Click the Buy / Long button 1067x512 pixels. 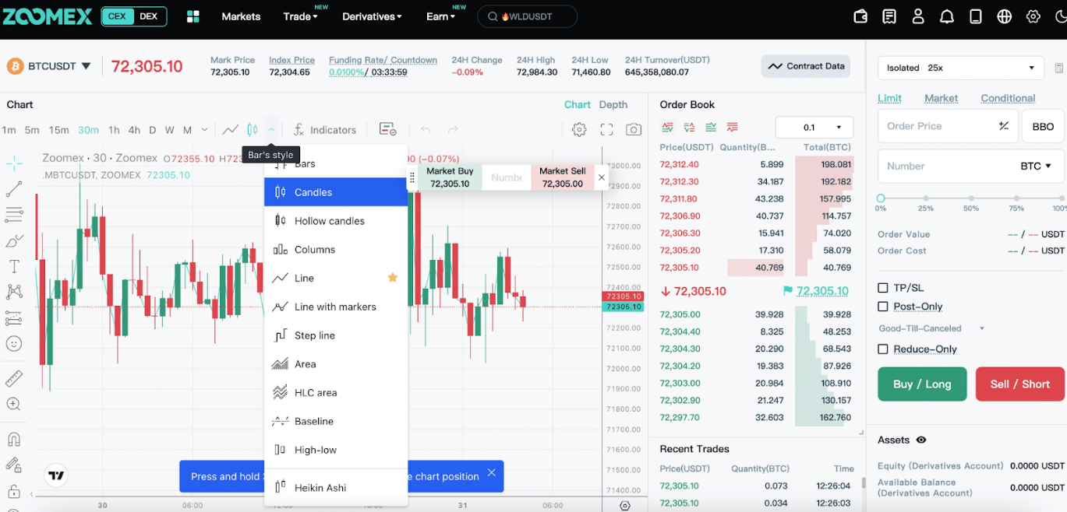(922, 384)
